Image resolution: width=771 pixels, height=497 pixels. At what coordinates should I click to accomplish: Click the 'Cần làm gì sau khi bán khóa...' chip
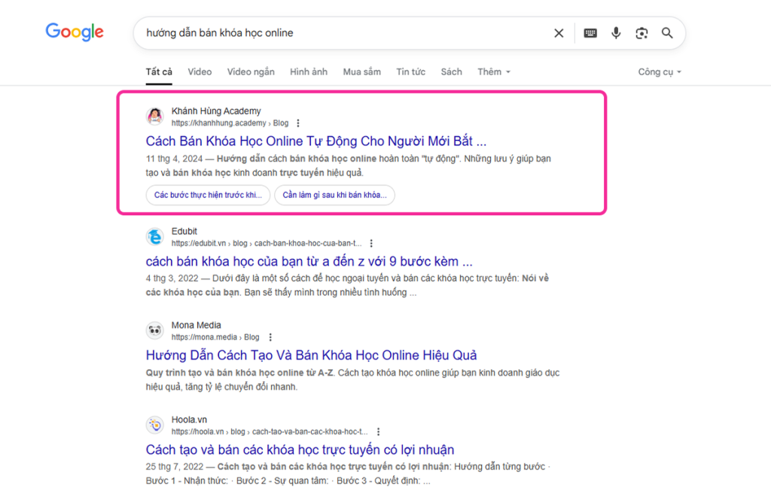pos(334,195)
